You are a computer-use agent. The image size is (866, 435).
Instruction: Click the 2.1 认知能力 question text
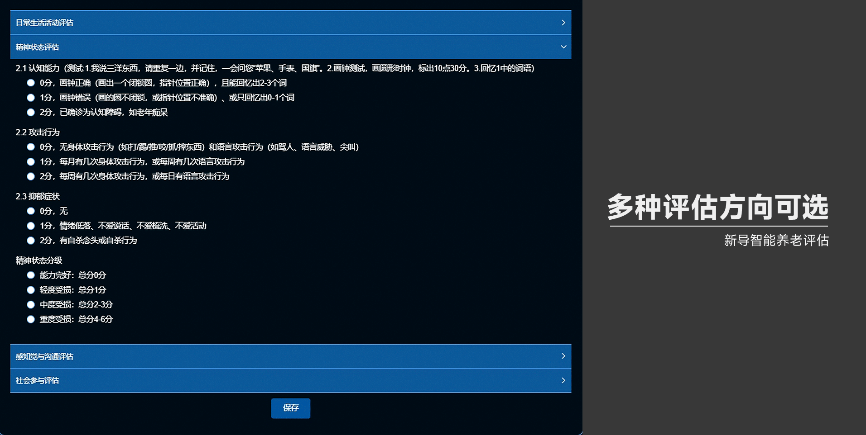coord(275,68)
